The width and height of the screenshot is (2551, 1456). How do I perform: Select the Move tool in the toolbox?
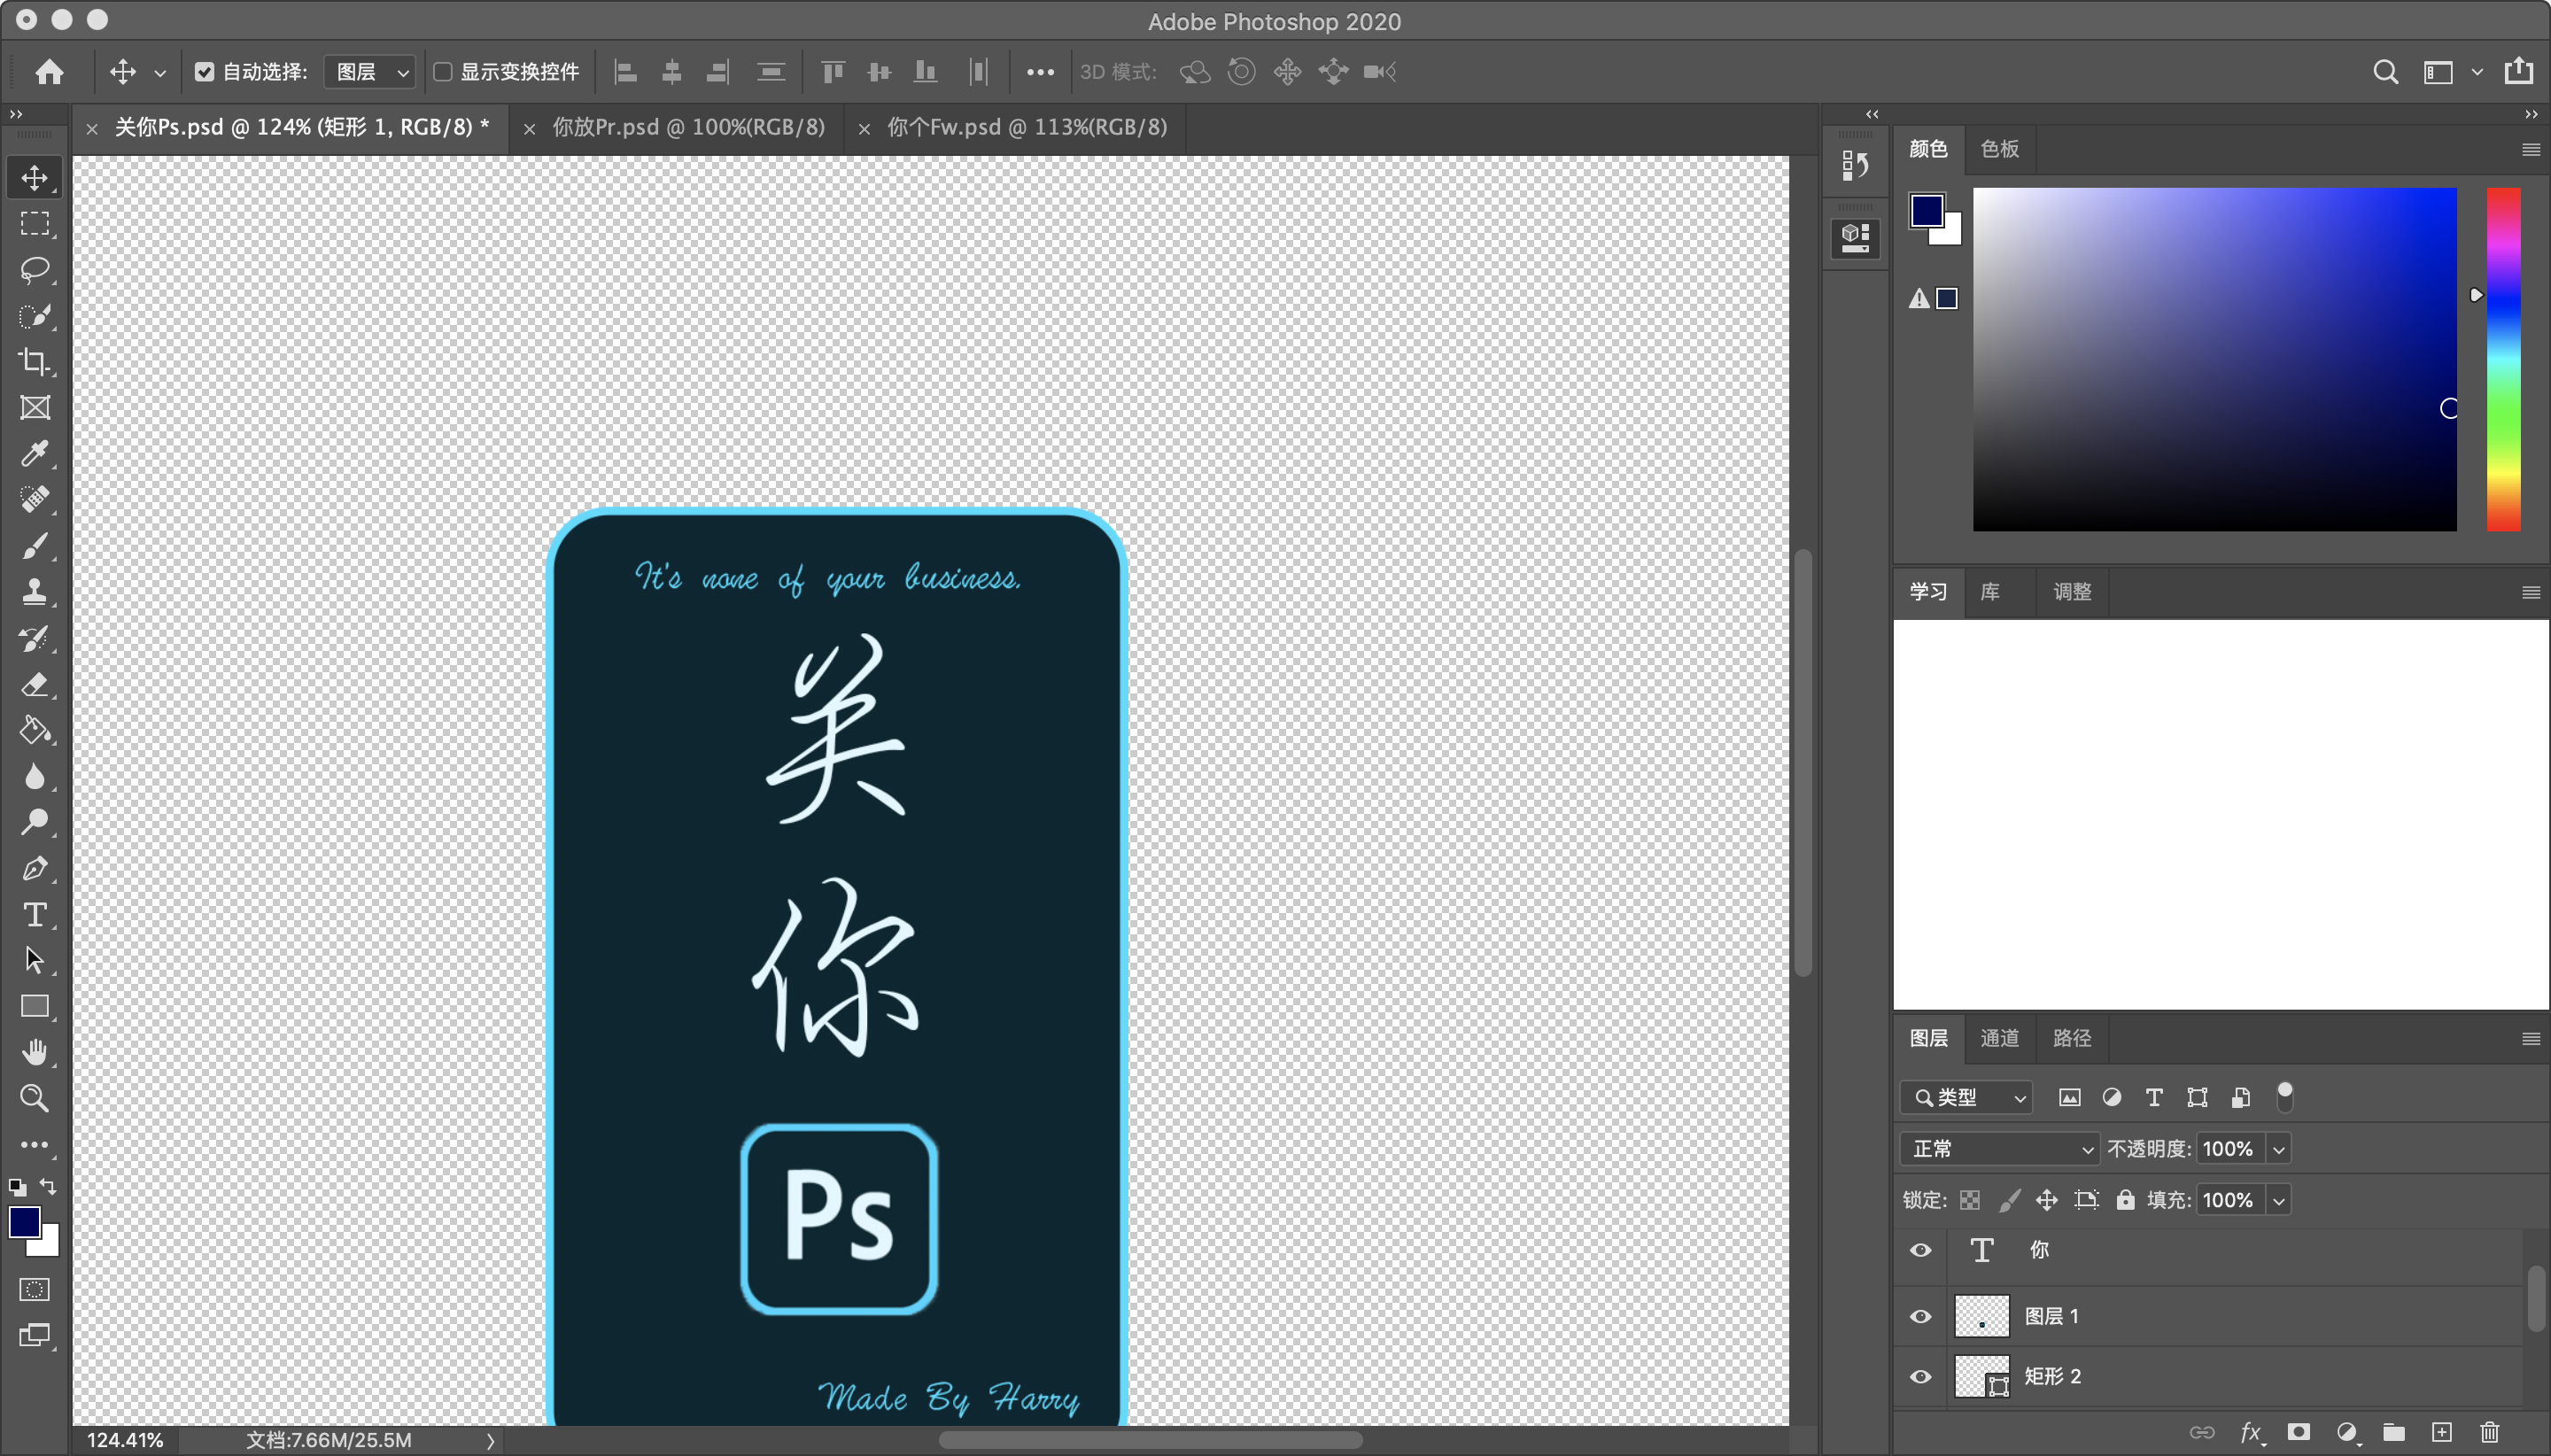pyautogui.click(x=35, y=178)
